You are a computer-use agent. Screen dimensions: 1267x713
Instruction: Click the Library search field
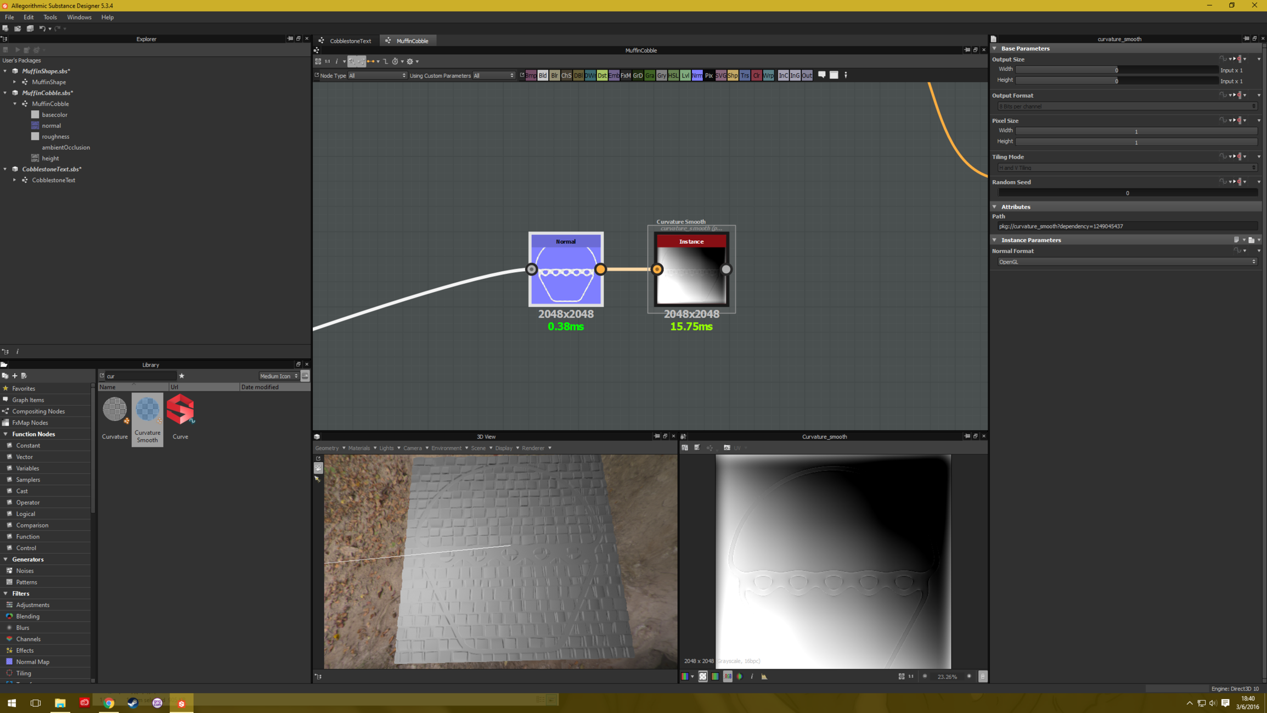(140, 376)
